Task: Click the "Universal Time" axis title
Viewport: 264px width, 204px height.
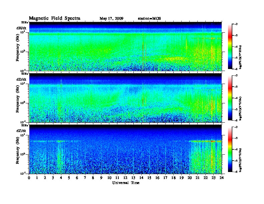Action: (126, 183)
